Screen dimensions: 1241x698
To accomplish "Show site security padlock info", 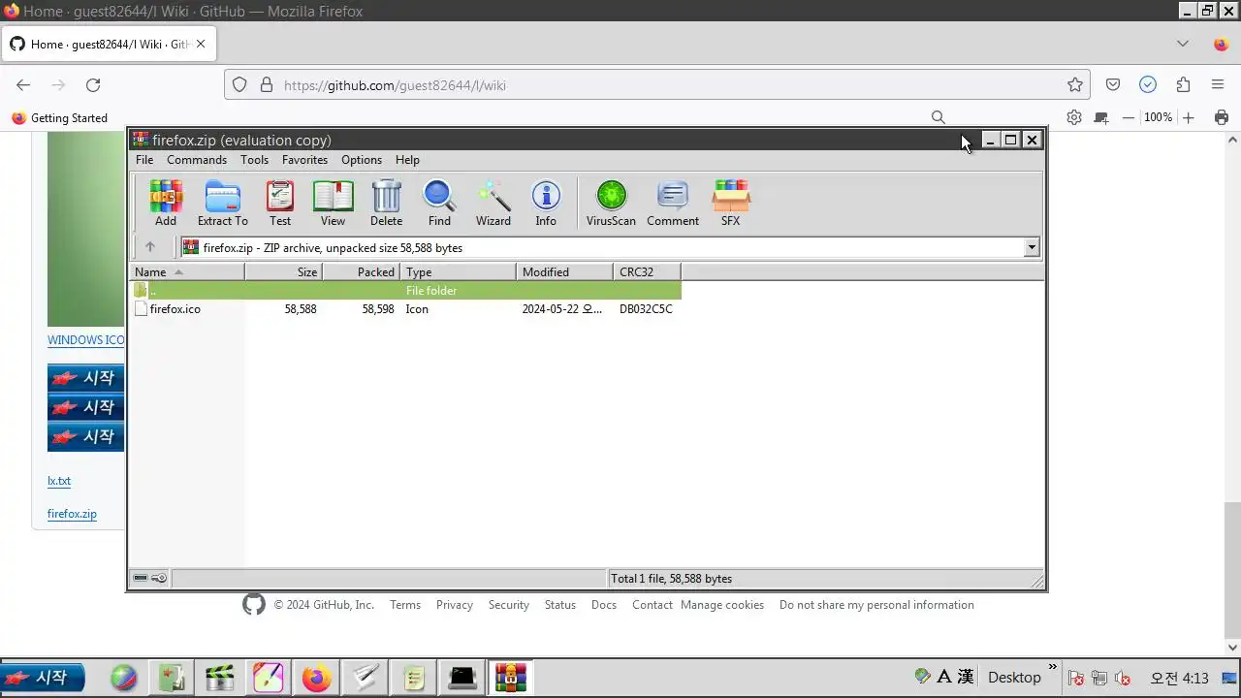I will click(267, 85).
